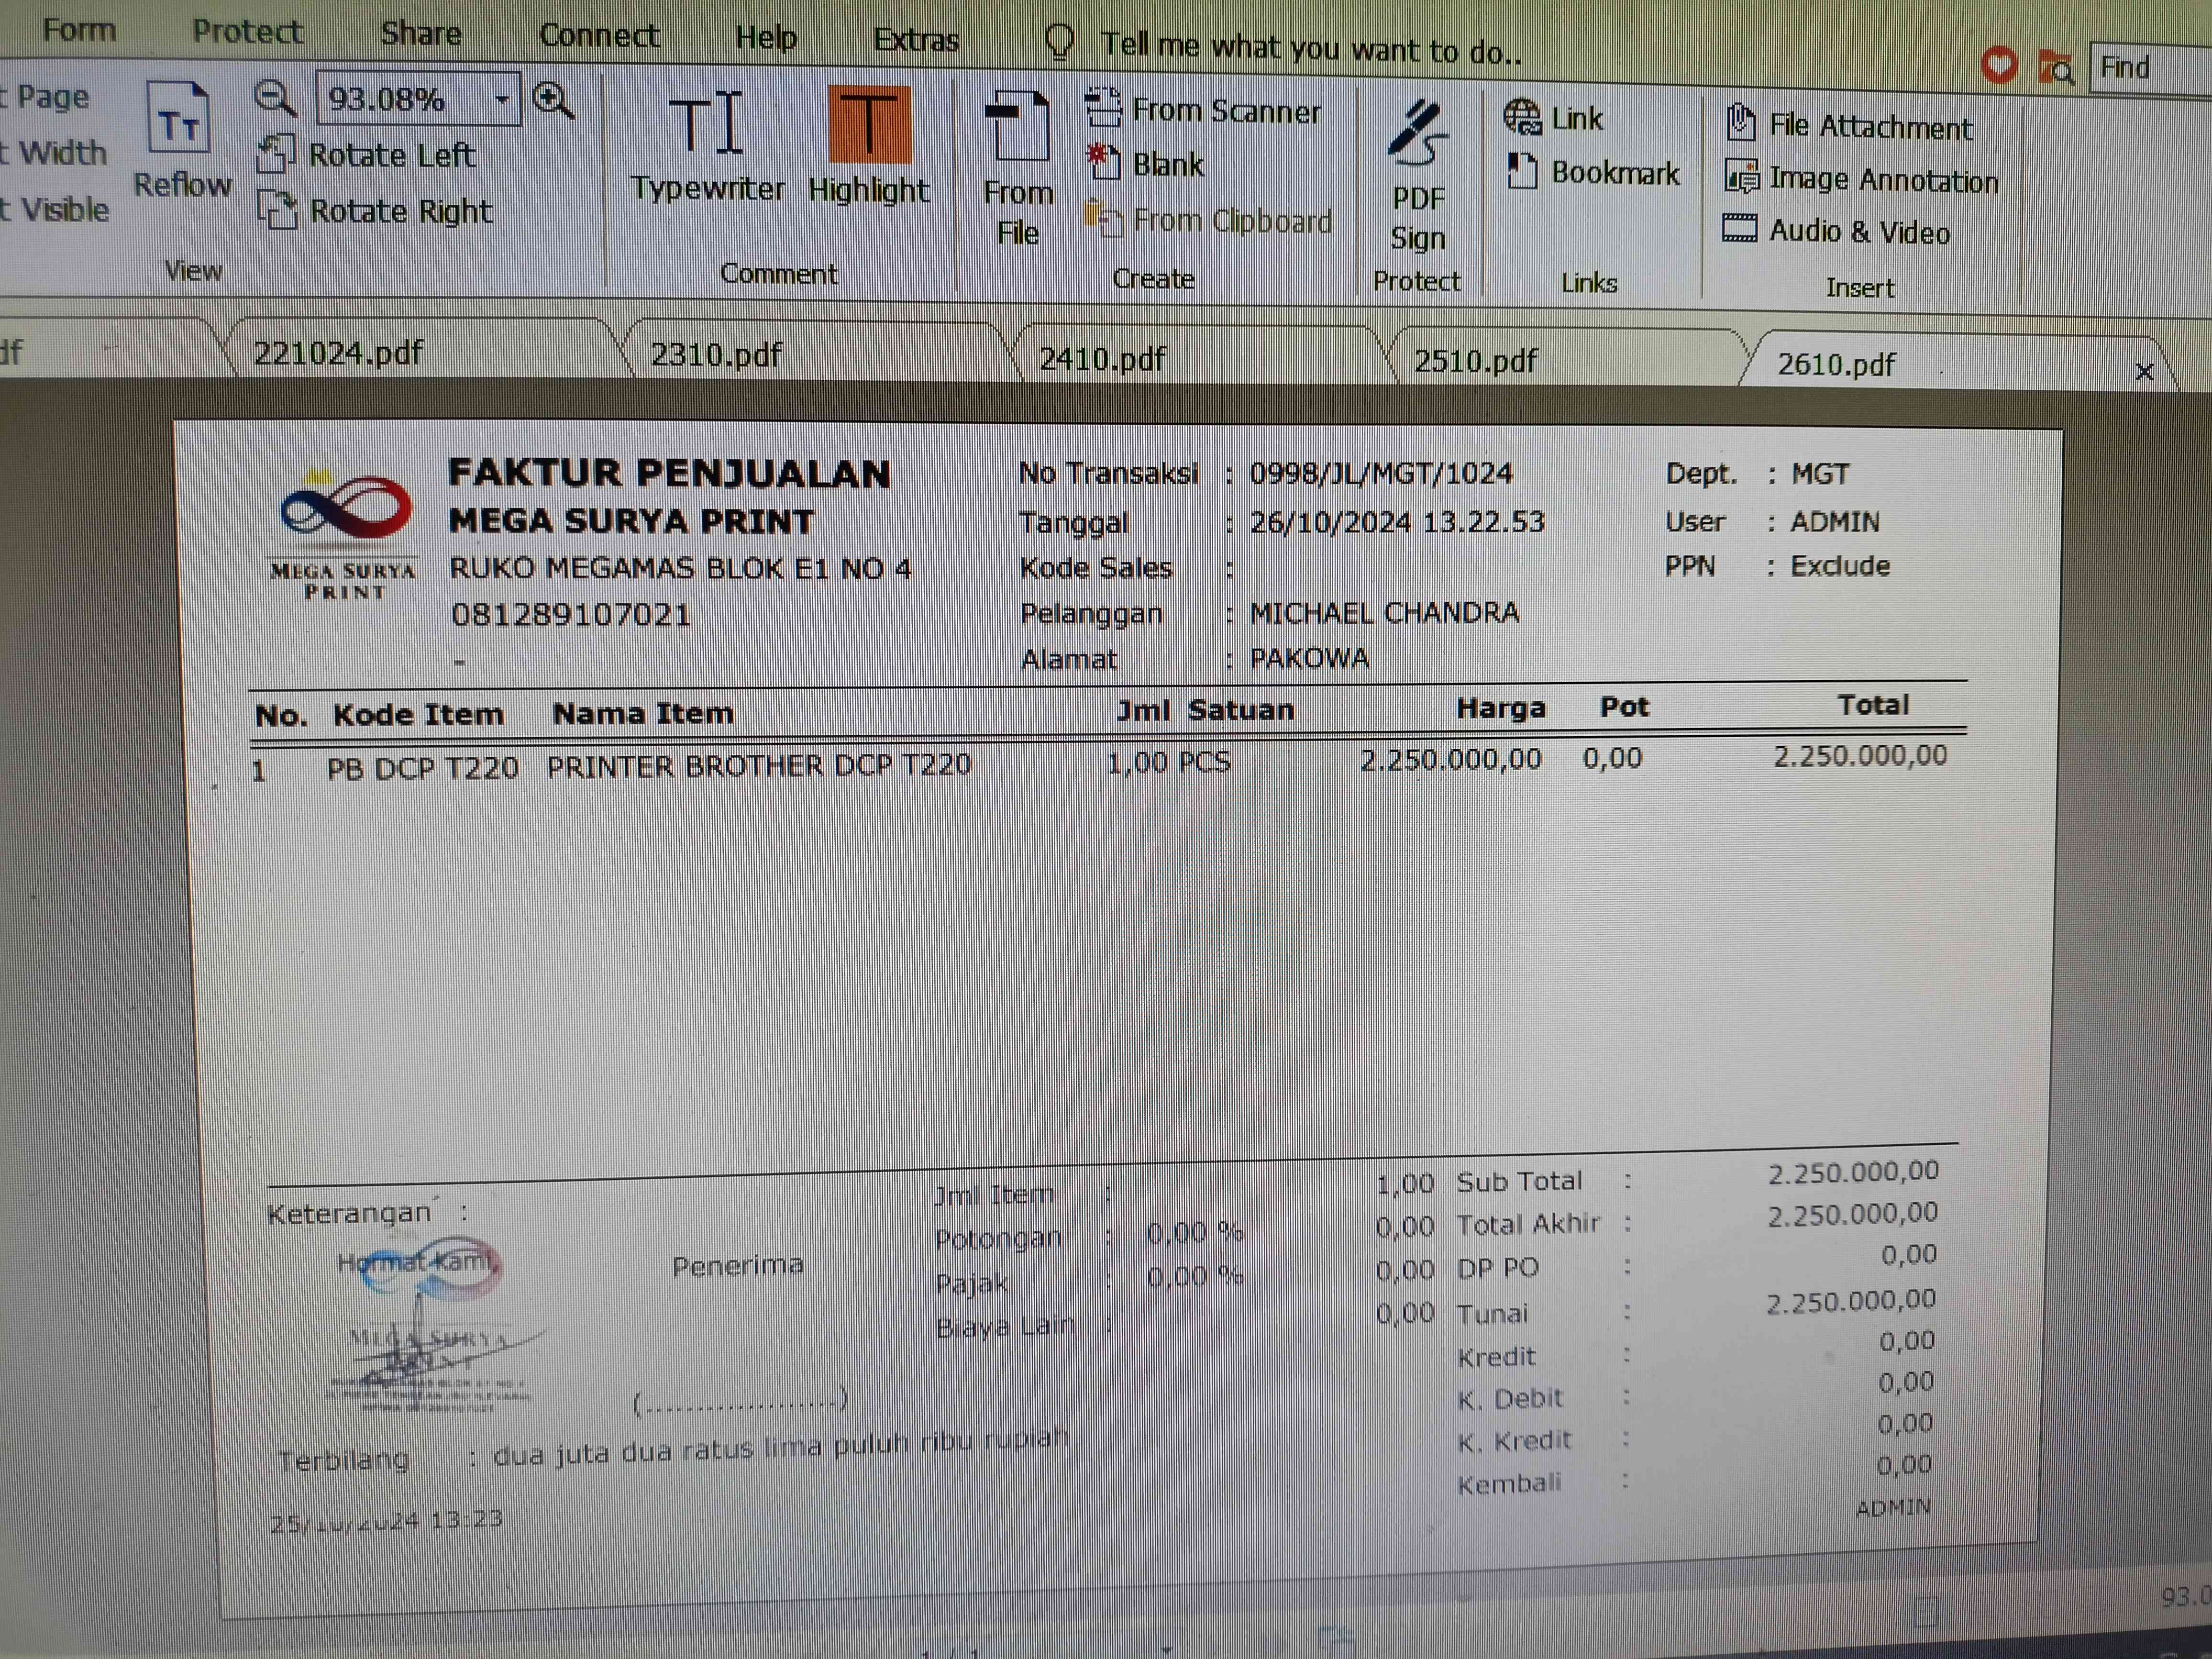Click Rotate Left
2212x1659 pixels.
367,155
